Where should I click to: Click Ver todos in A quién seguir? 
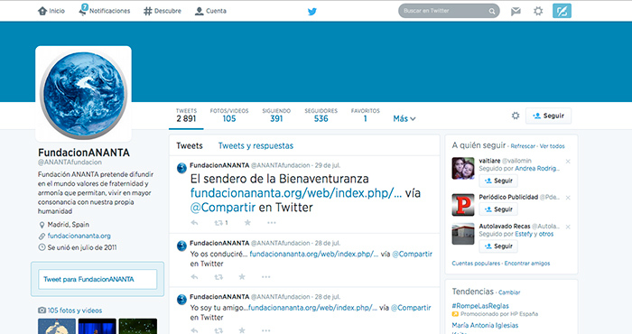553,146
